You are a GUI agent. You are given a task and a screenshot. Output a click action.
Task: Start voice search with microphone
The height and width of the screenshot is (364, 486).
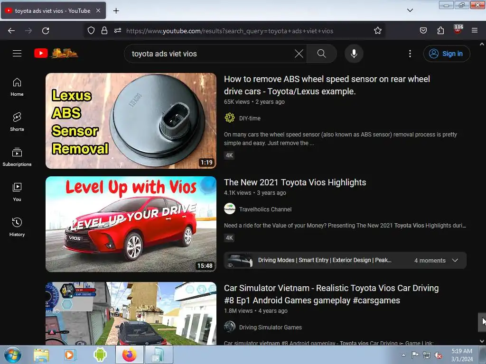pos(354,54)
